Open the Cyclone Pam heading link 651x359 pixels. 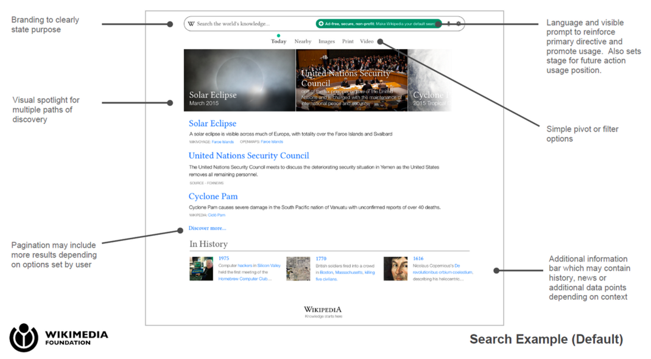tap(213, 197)
